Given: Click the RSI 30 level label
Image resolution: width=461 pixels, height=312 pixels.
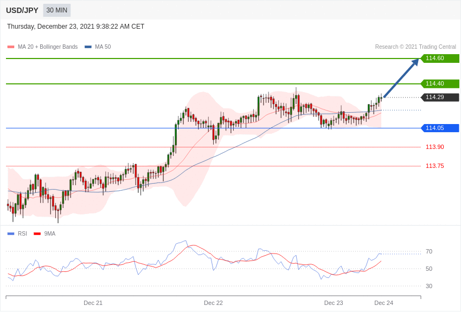Looking at the screenshot, I should (x=429, y=286).
